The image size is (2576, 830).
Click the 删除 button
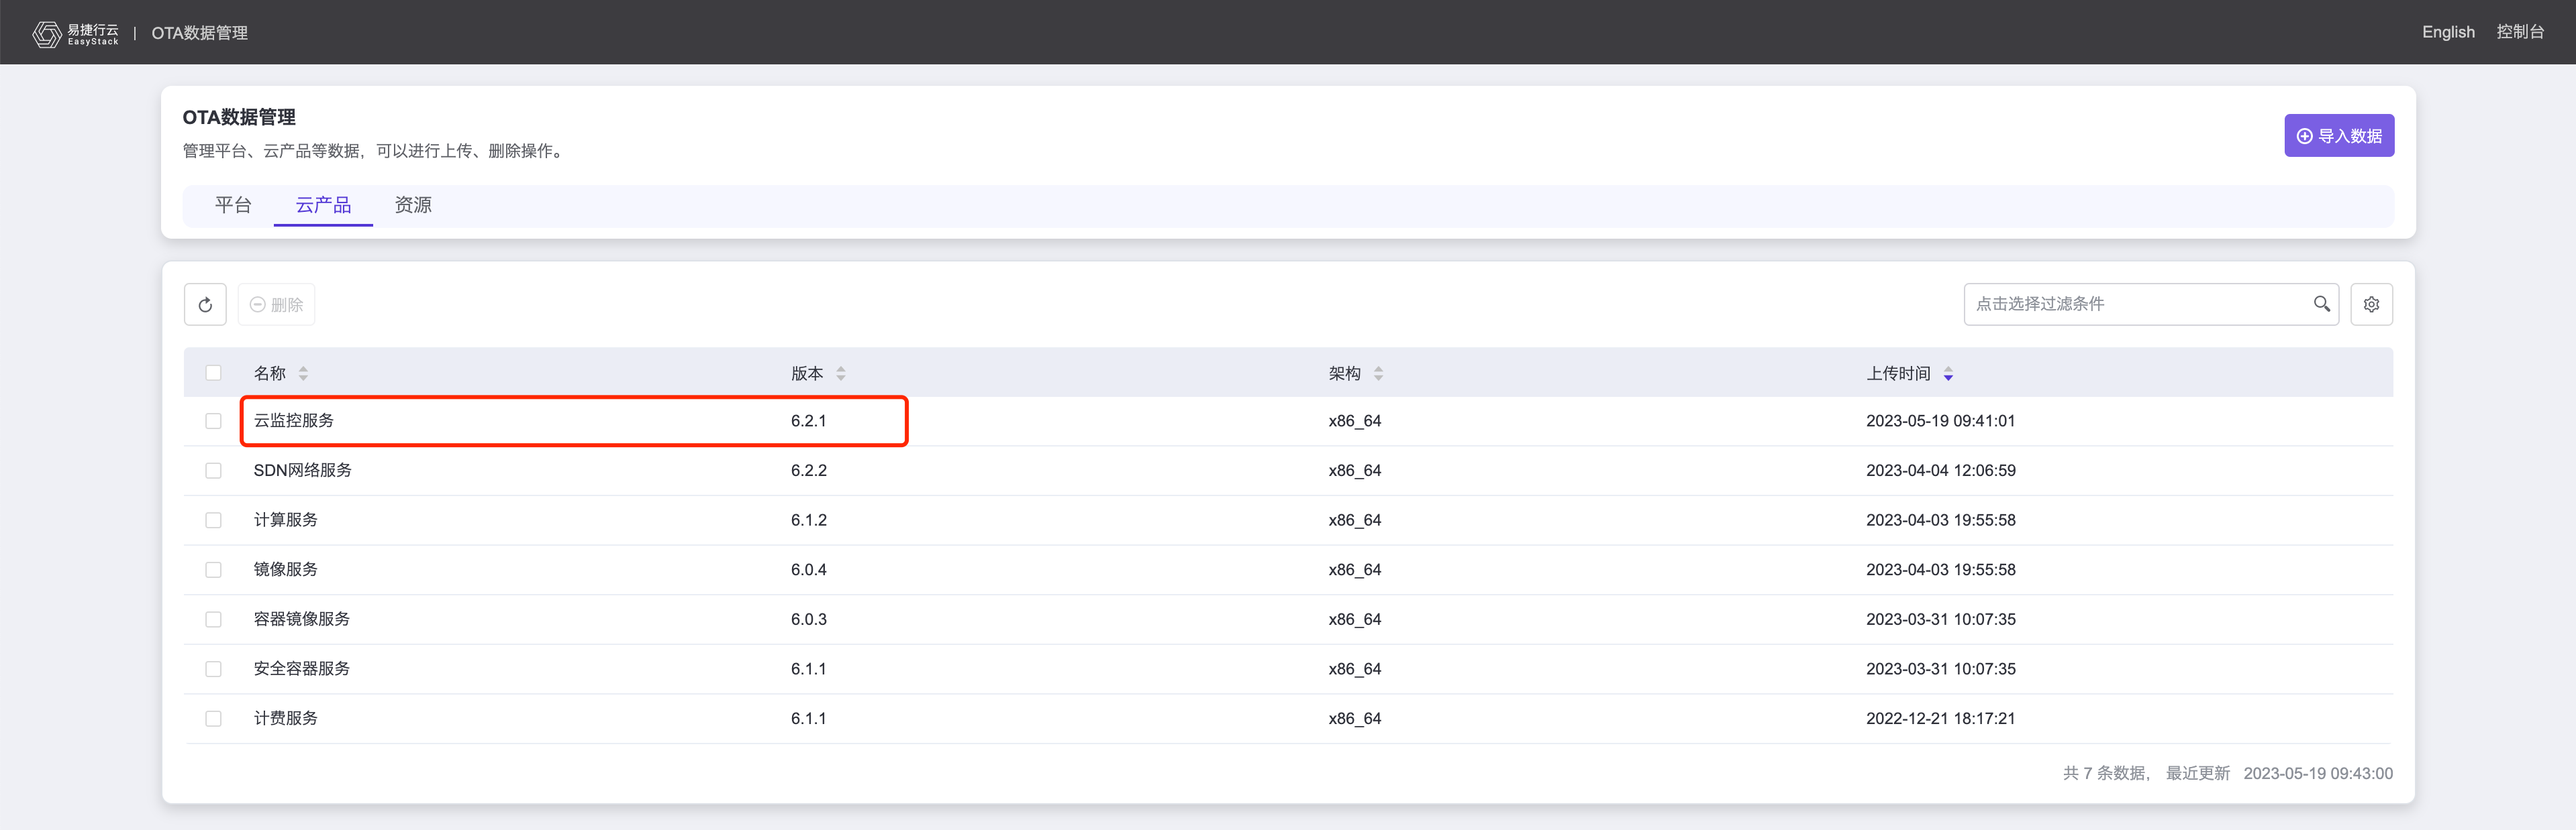[x=276, y=304]
